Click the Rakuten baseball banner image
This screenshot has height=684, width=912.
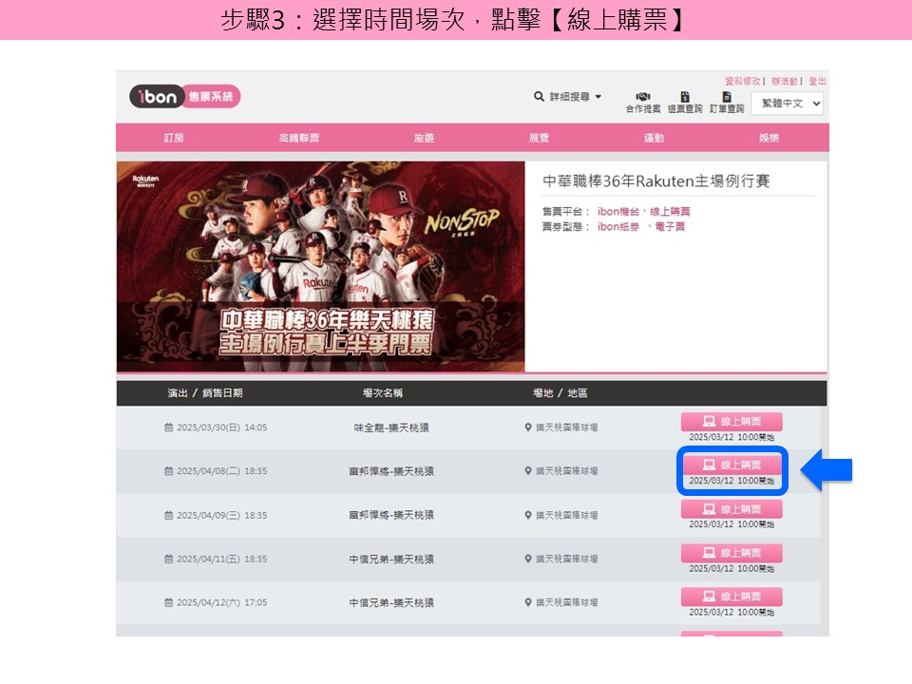[x=320, y=266]
